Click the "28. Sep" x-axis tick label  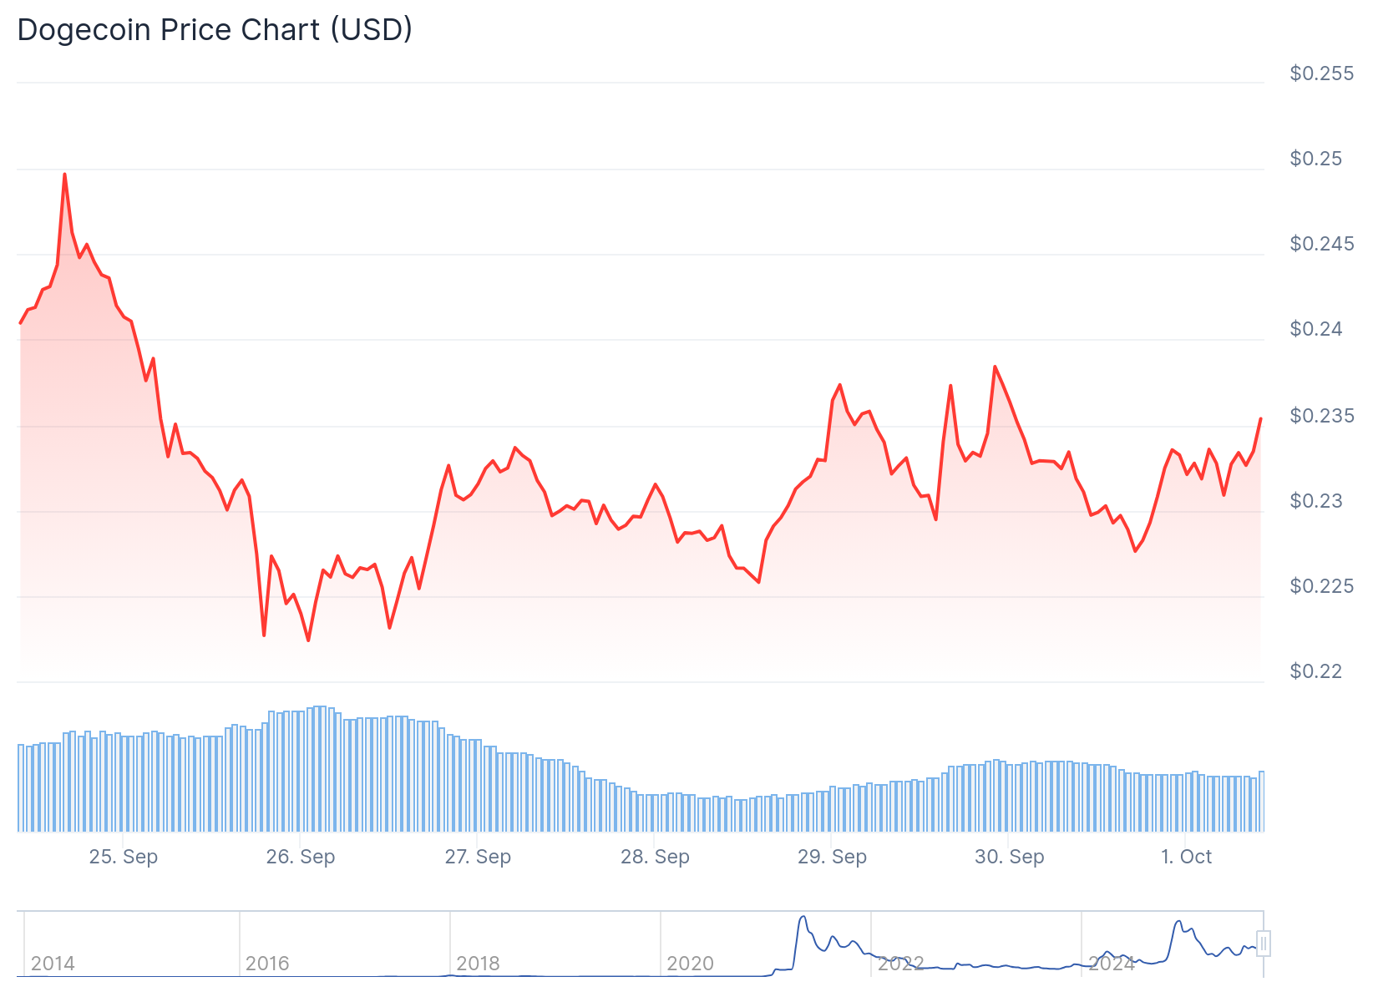tap(655, 857)
